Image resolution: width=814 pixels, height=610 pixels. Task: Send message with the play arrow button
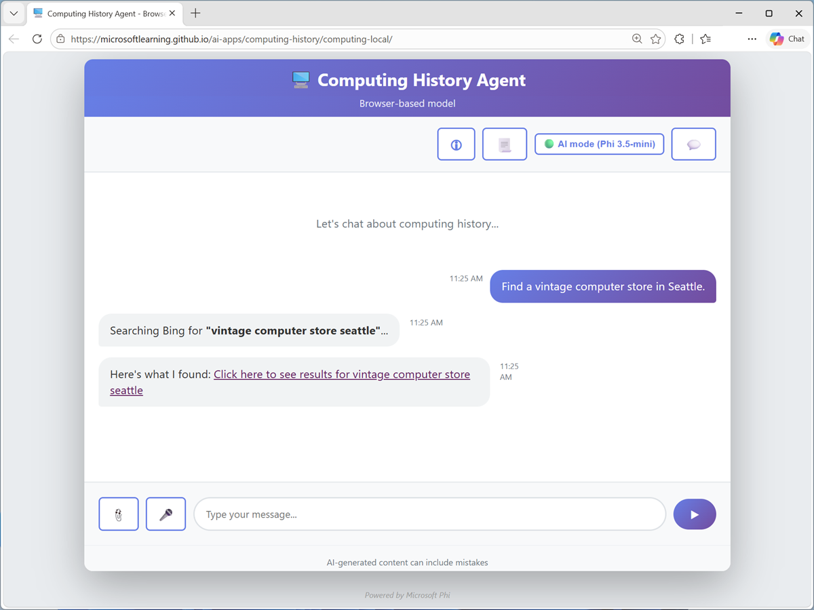[x=695, y=514]
